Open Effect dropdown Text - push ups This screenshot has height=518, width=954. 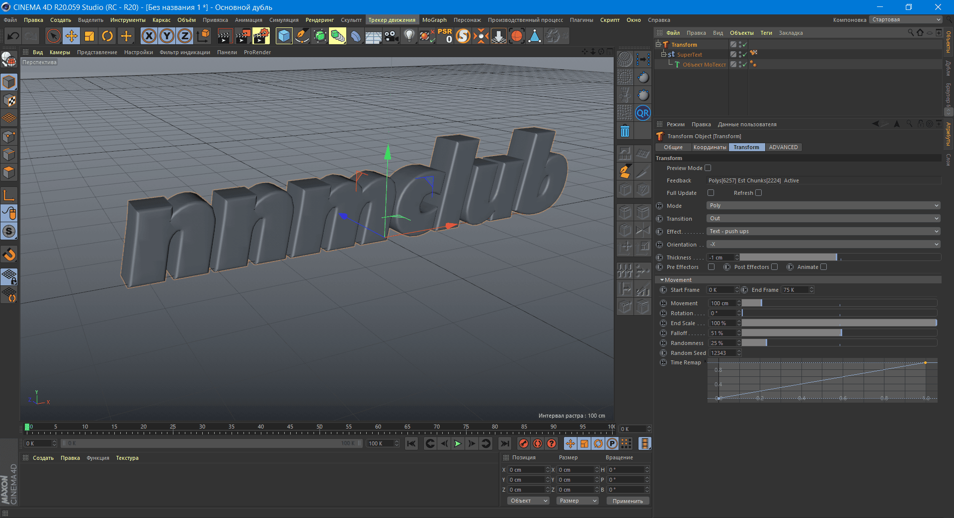[824, 231]
